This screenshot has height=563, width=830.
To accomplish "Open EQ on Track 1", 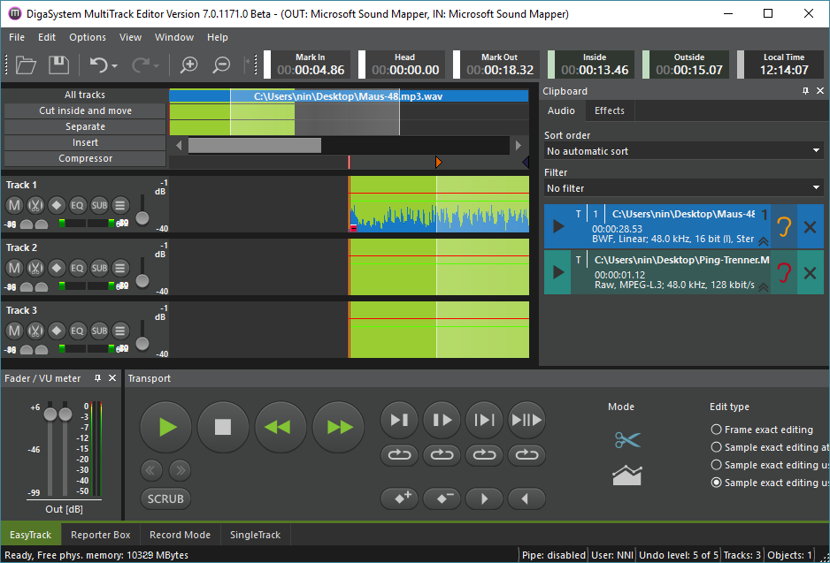I will [x=78, y=205].
